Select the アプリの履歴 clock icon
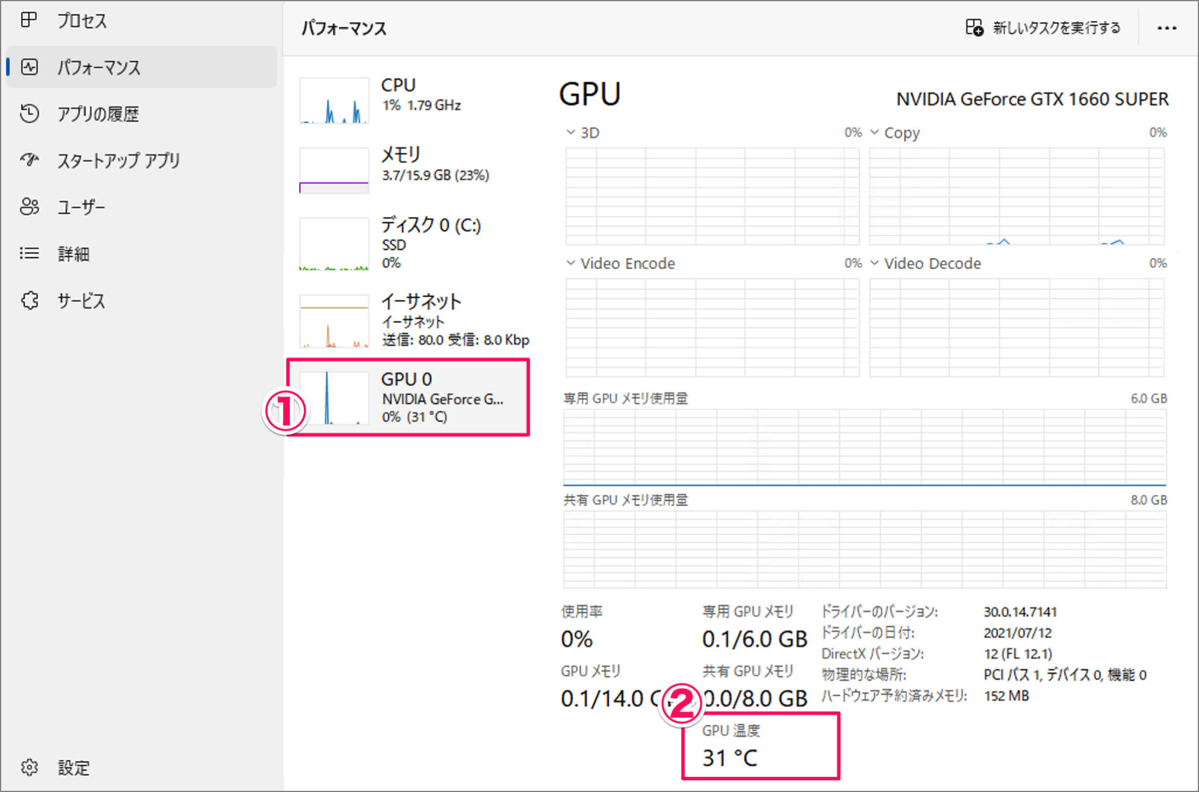The width and height of the screenshot is (1199, 792). pos(29,114)
